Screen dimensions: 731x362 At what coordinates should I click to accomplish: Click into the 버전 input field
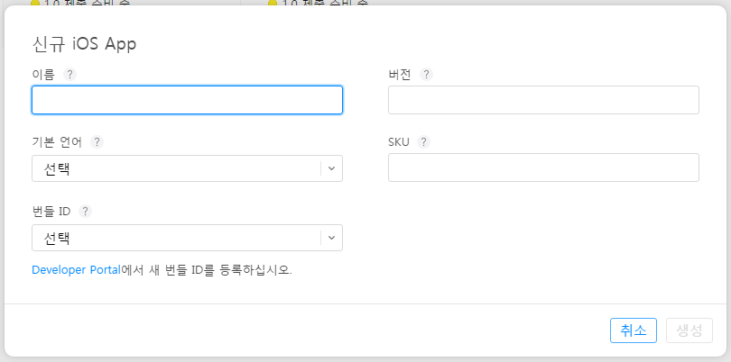pyautogui.click(x=543, y=100)
